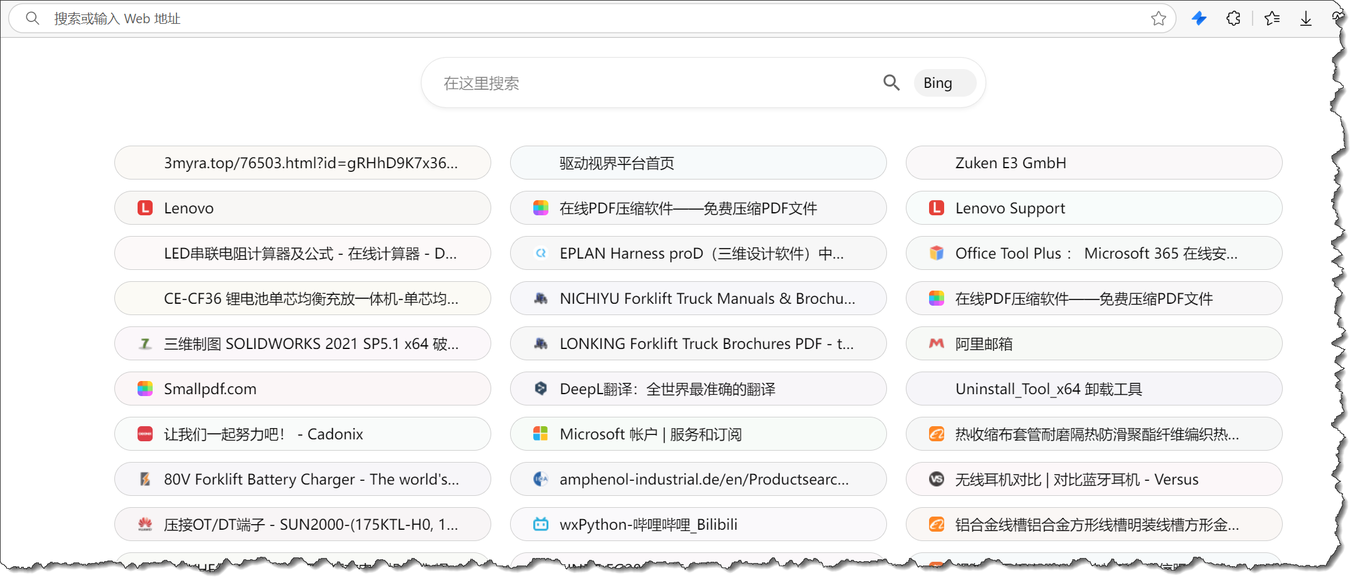Image resolution: width=1360 pixels, height=585 pixels.
Task: Open Microsoft 帐户 | 服务和订阅 tile text
Action: tap(650, 434)
